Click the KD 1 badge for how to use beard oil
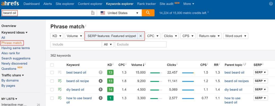 [110, 98]
